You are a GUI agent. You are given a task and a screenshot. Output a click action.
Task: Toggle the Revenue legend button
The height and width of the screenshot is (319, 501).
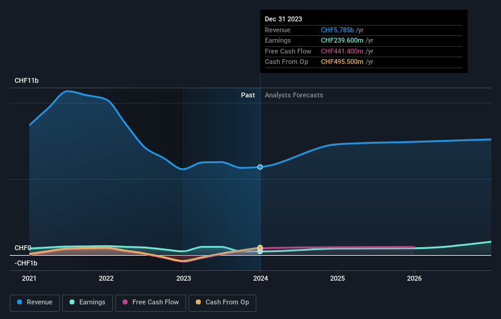coord(35,303)
